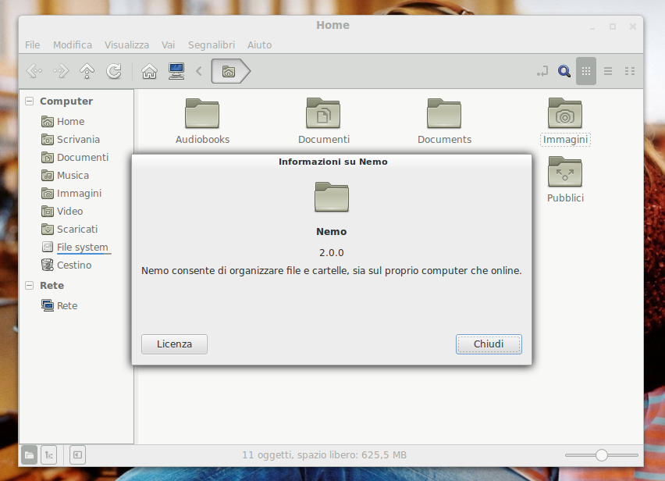Click the Licenza button
The image size is (665, 481).
[x=174, y=344]
